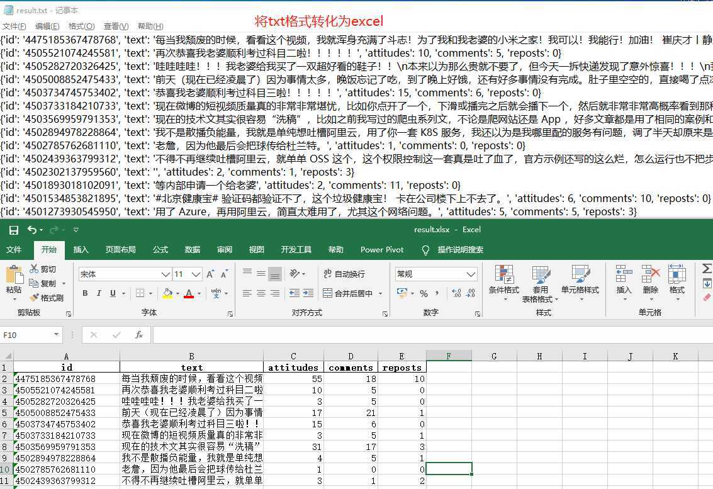Screen dimensions: 713x489
Task: Switch to 页面布局 ribbon tab
Action: coord(120,249)
